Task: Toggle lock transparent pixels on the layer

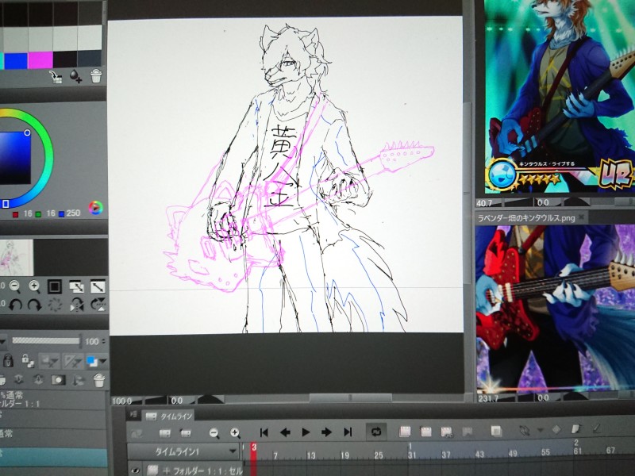Action: (x=28, y=360)
